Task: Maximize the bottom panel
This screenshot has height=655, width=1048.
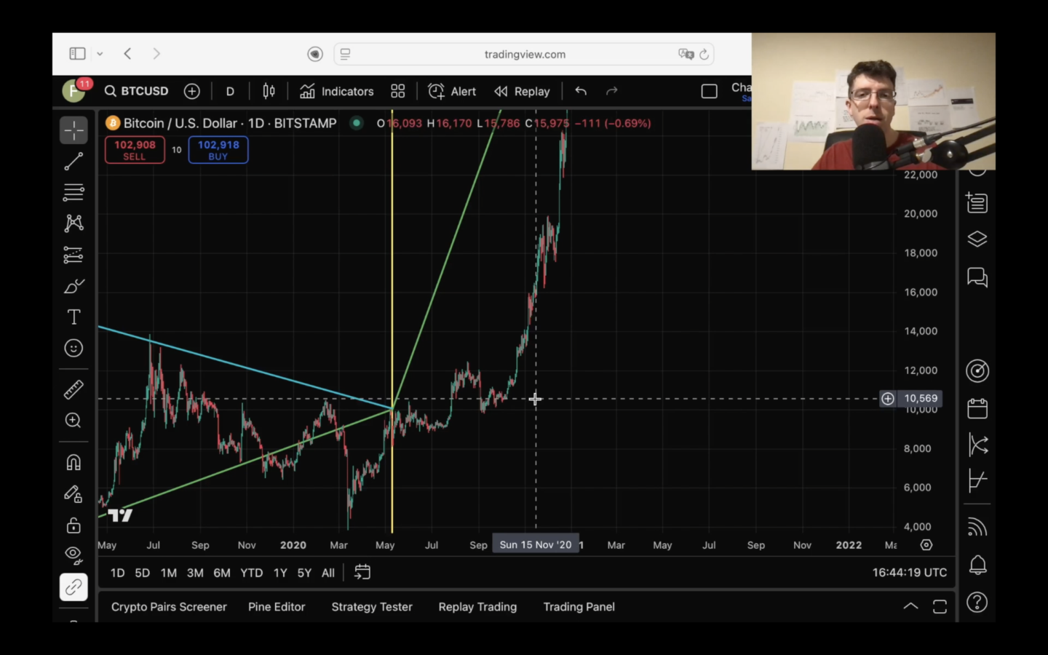Action: click(940, 606)
